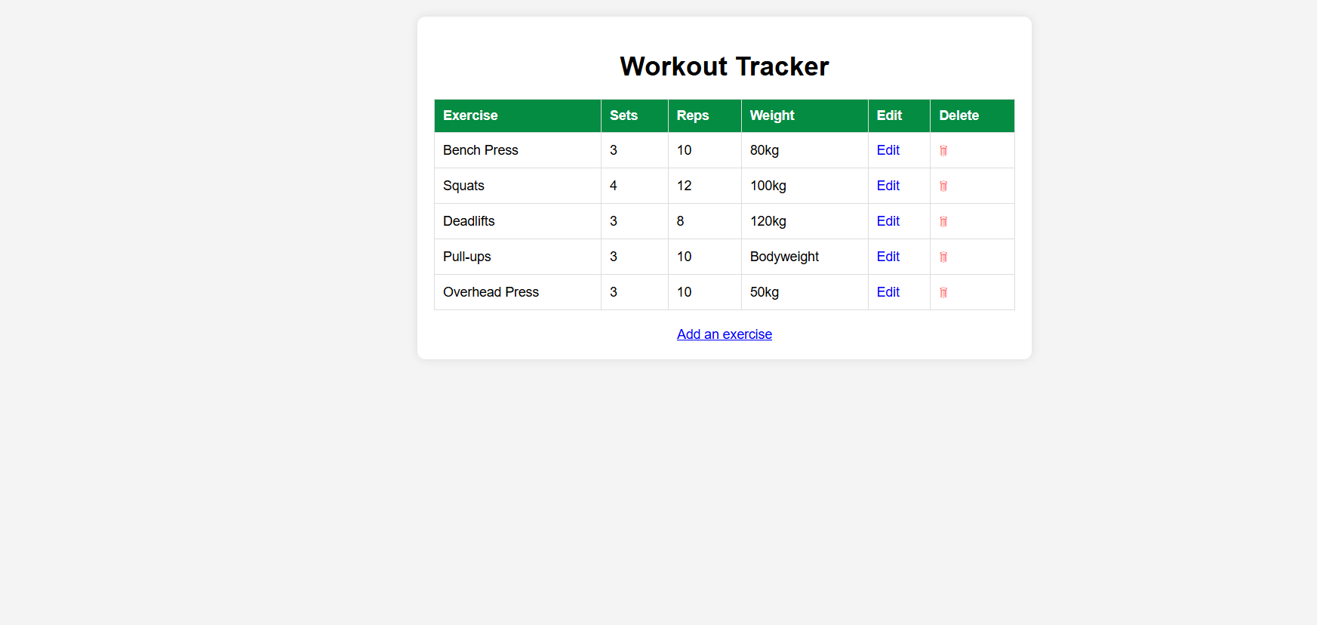Click the 4 sets cell for Squats
Screen dimensions: 1317x625
click(x=635, y=186)
